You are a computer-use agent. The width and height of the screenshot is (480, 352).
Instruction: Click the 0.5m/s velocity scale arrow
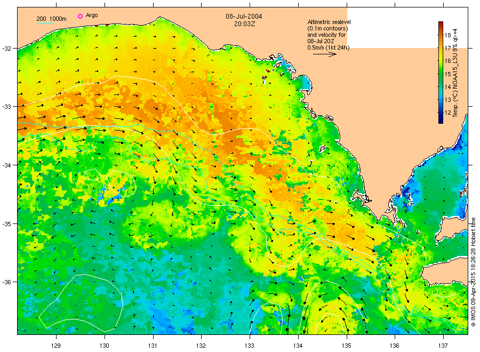pos(324,54)
